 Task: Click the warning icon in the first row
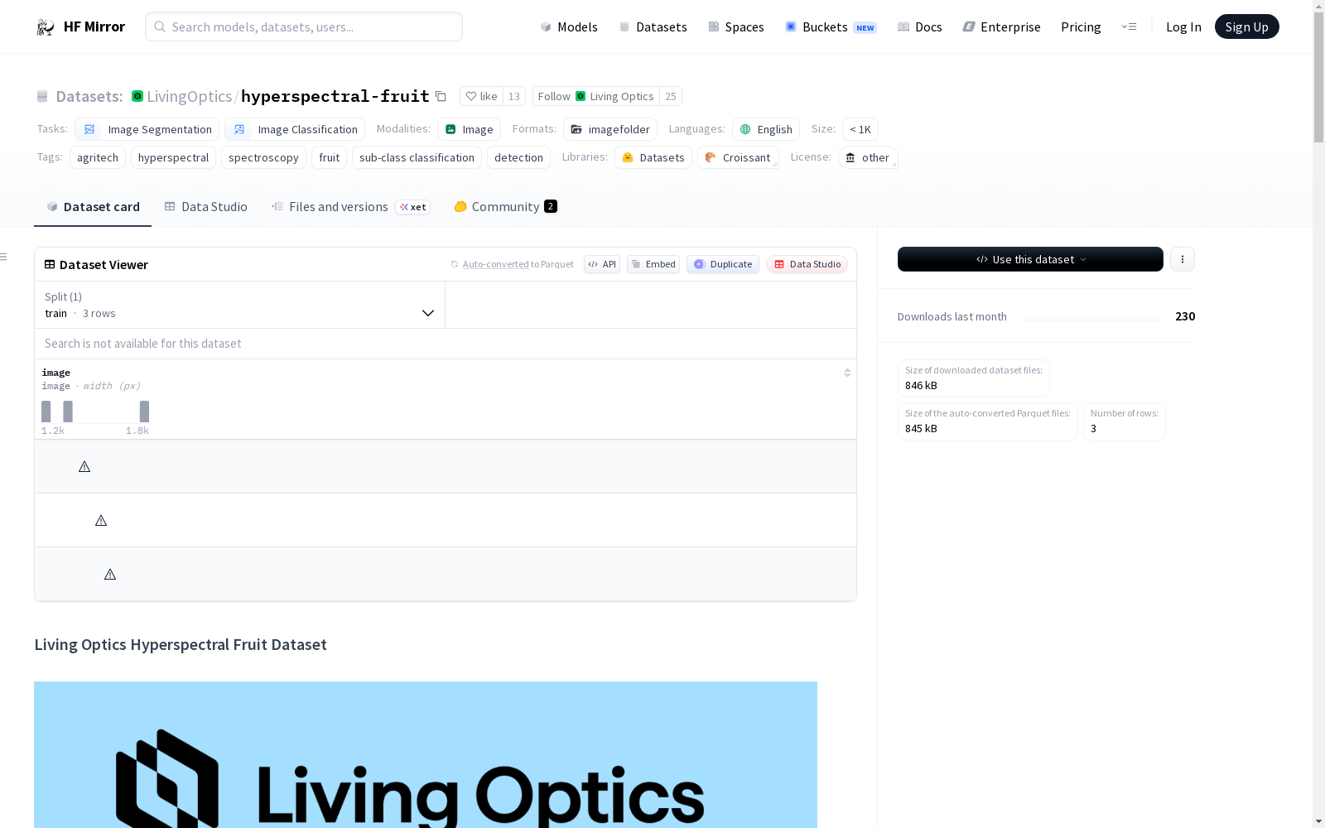84,467
